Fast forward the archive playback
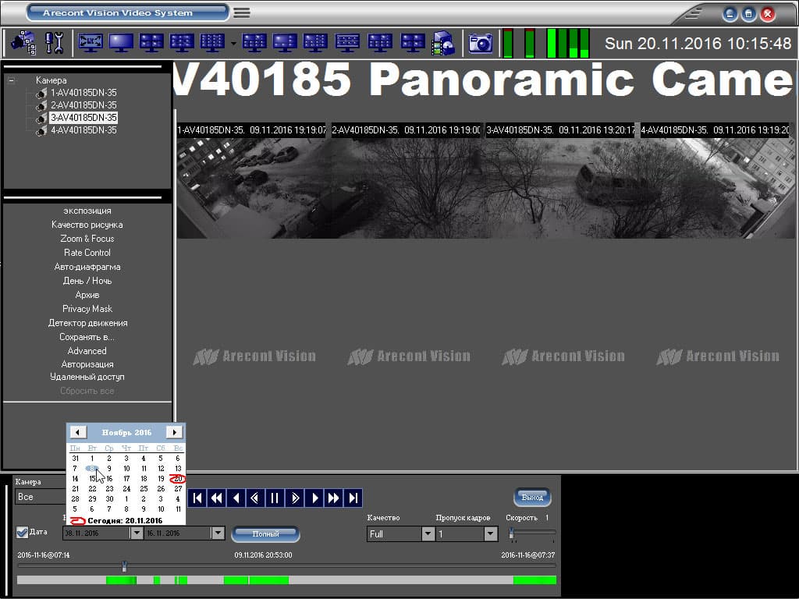Viewport: 799px width, 599px height. click(333, 498)
